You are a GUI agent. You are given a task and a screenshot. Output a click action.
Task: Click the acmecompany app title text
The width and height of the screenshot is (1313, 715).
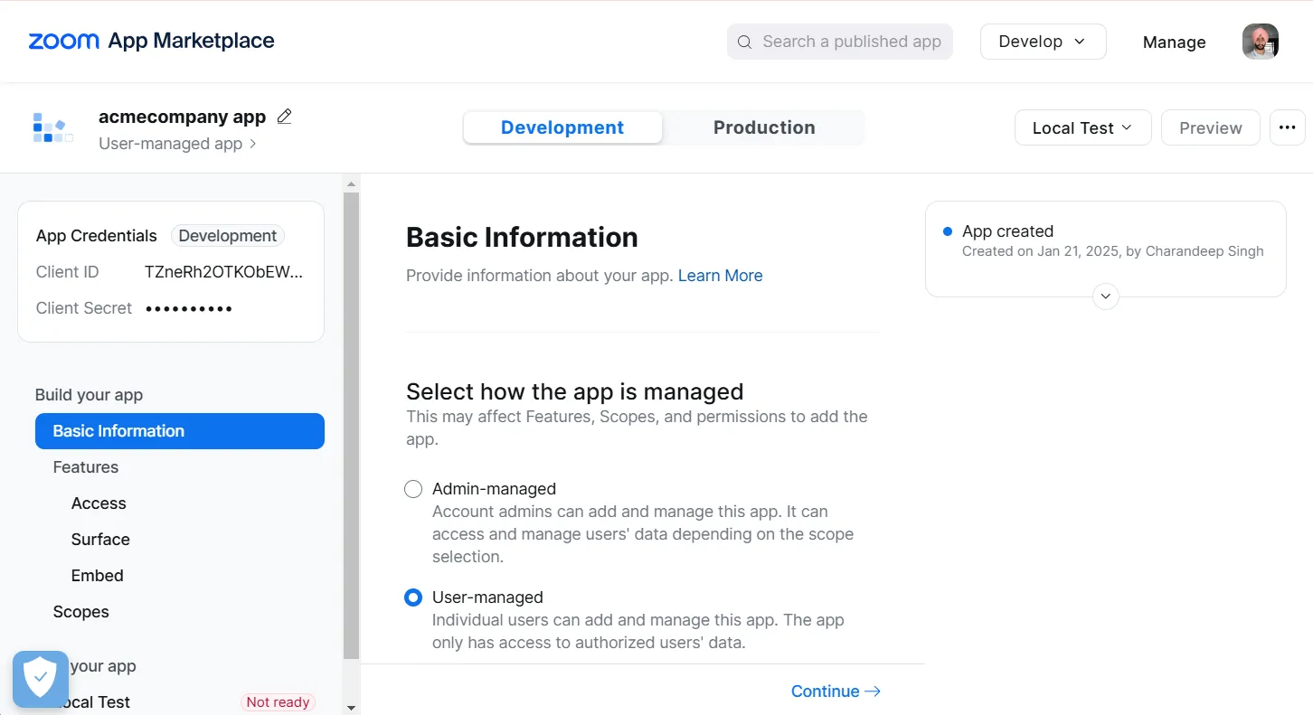[x=183, y=117]
